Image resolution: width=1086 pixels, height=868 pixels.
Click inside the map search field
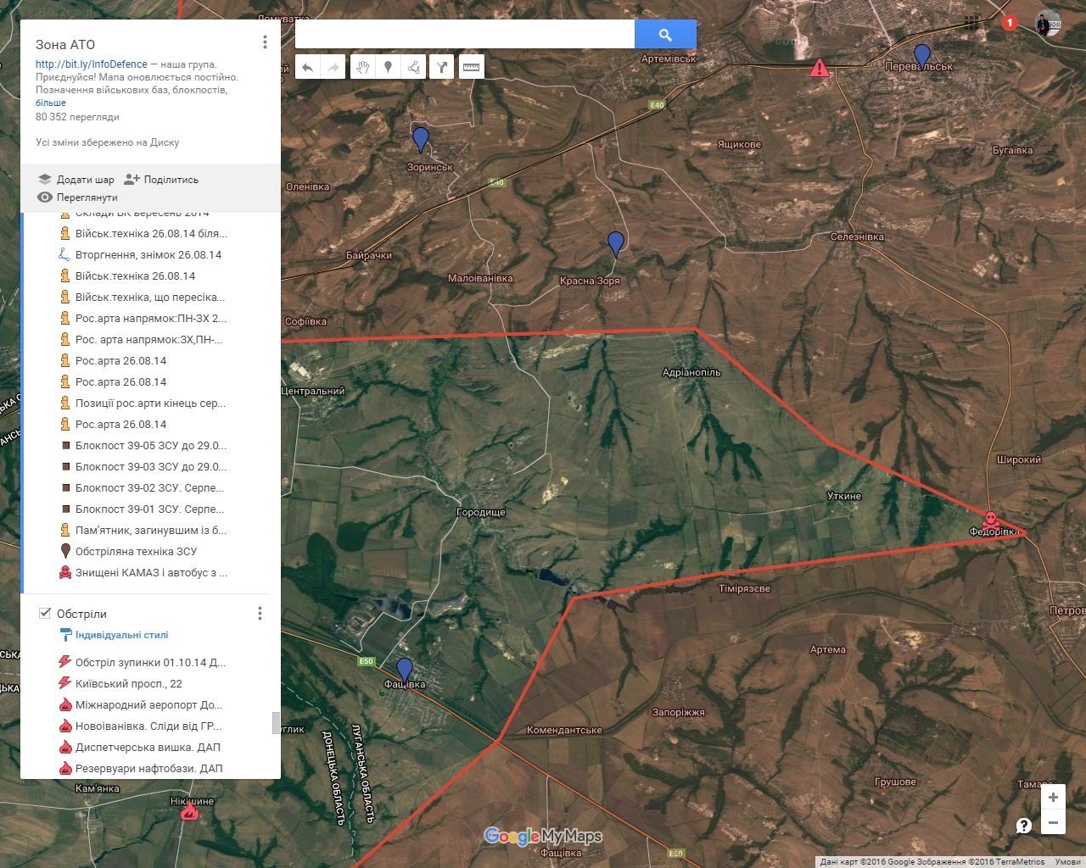point(464,35)
